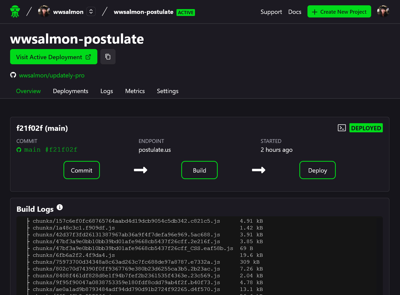The height and width of the screenshot is (295, 400).
Task: Show Build Logs info icon
Action: click(60, 208)
